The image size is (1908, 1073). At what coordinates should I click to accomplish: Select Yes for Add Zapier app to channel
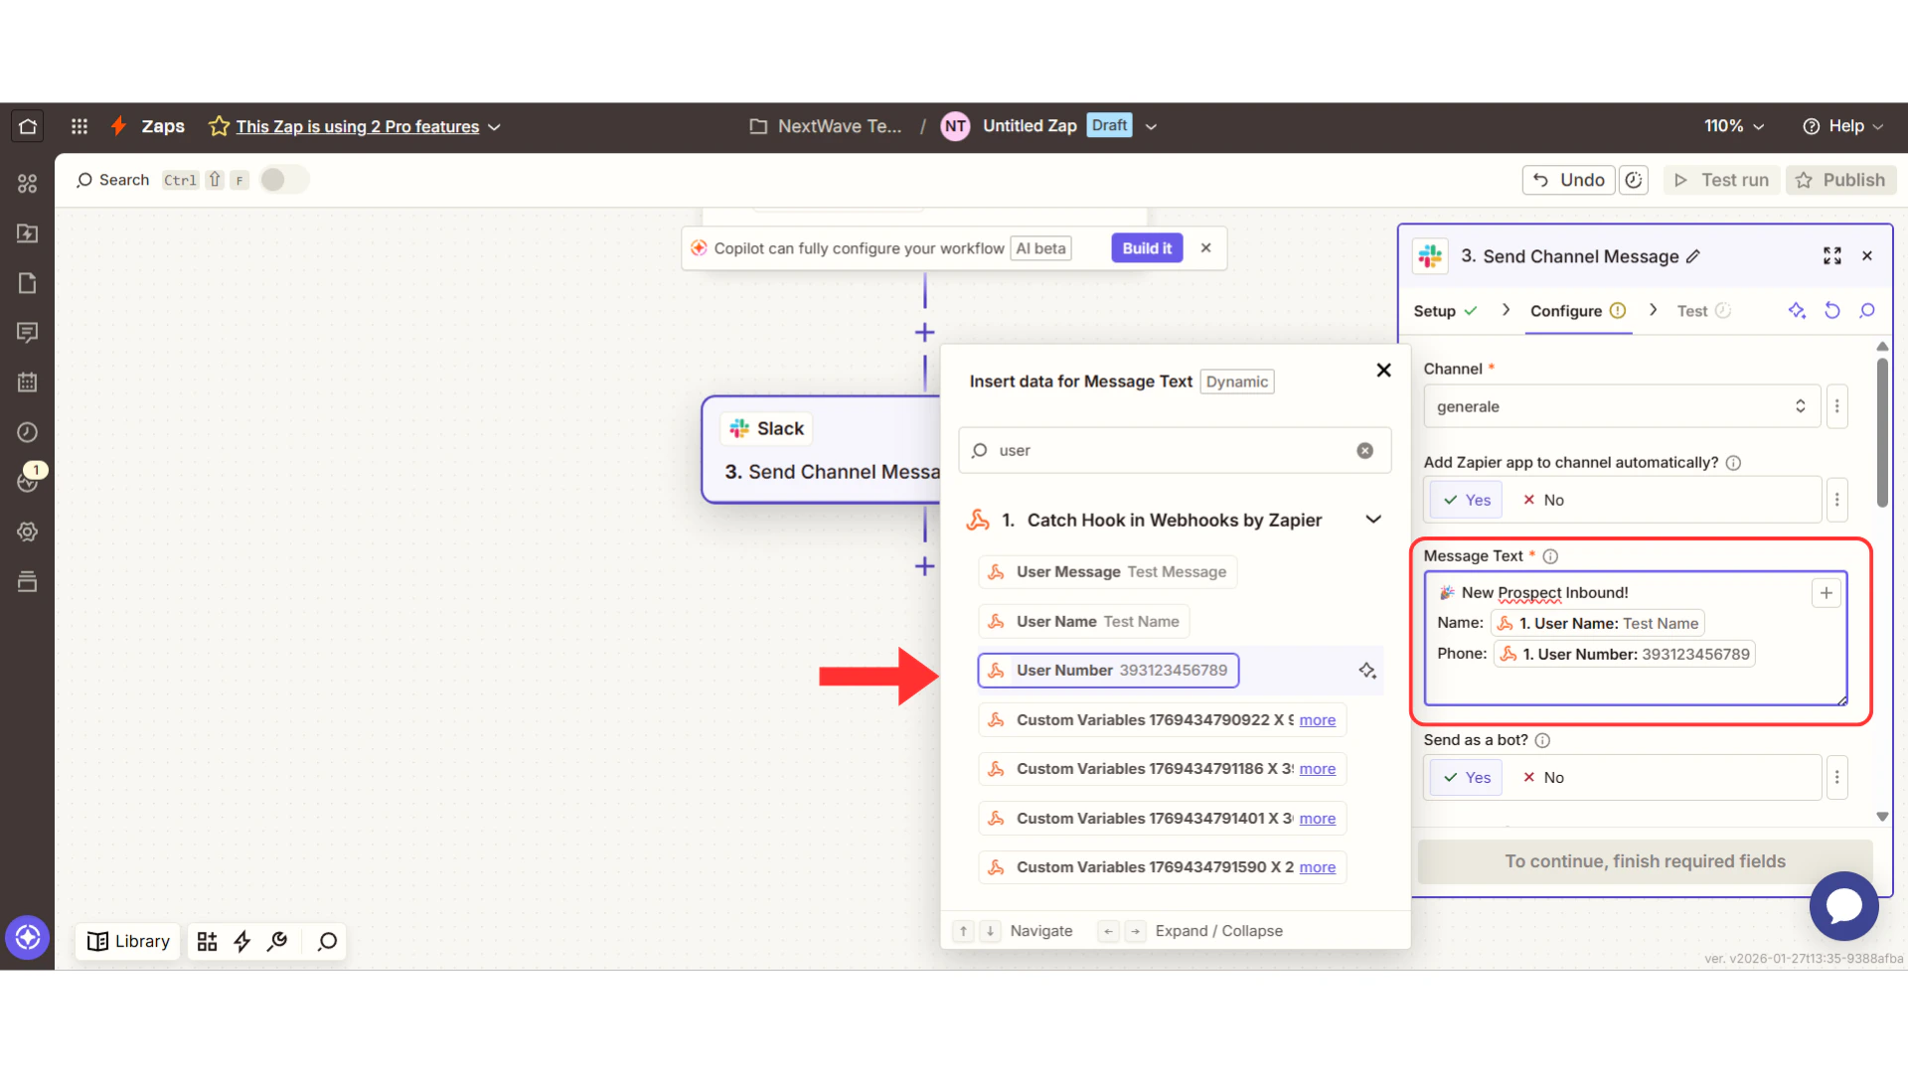1467,500
